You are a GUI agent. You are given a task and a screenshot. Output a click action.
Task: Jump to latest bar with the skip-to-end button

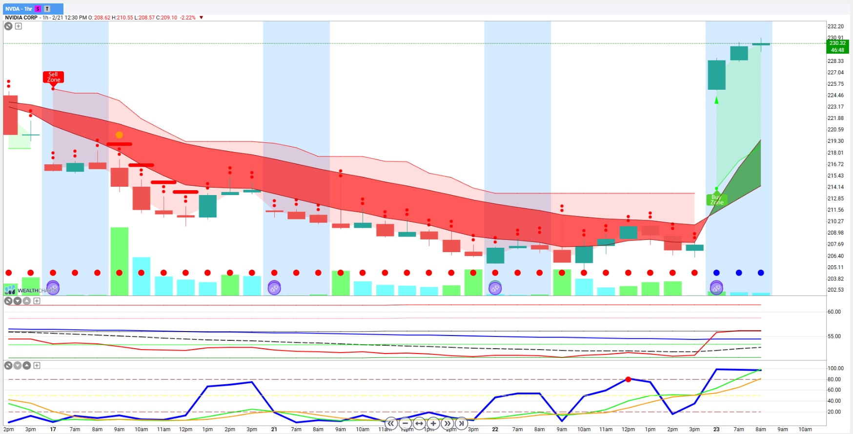pyautogui.click(x=461, y=423)
